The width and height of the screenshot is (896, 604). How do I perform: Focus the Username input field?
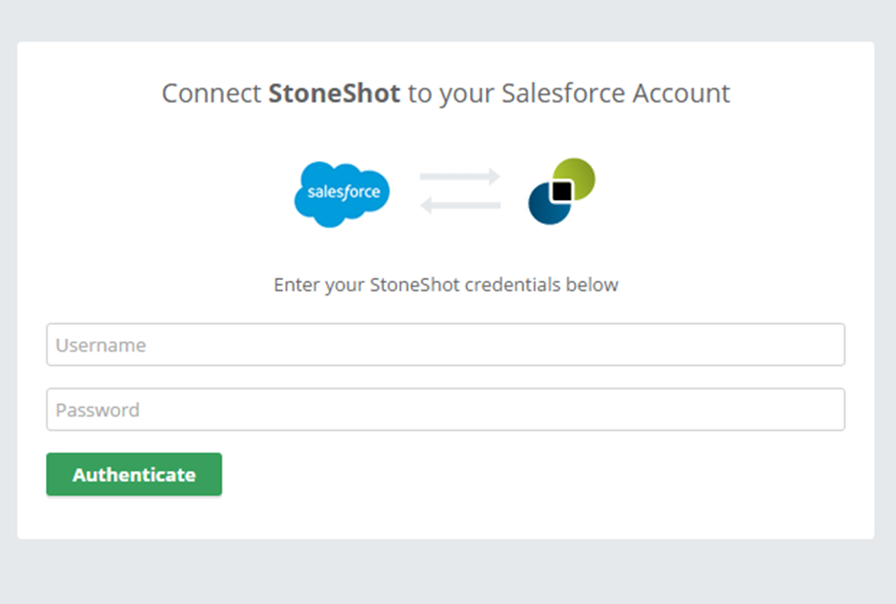point(446,345)
